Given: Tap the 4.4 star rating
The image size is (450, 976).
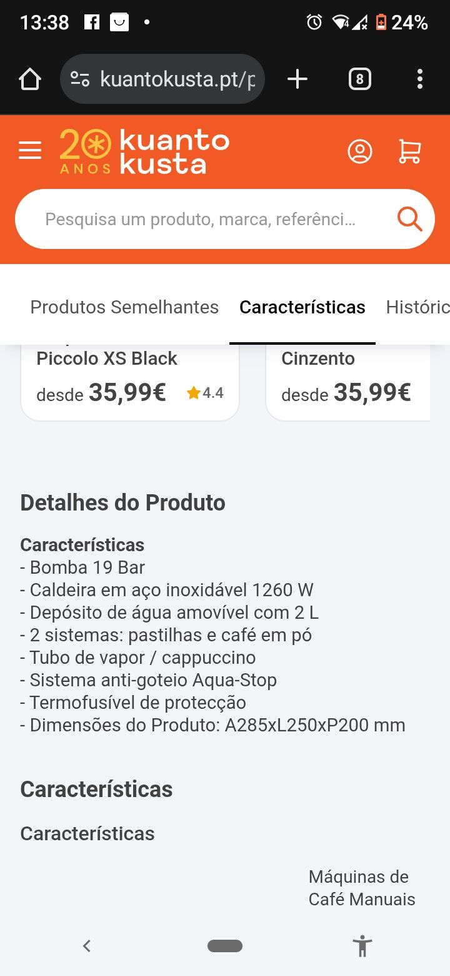Looking at the screenshot, I should click(x=205, y=393).
